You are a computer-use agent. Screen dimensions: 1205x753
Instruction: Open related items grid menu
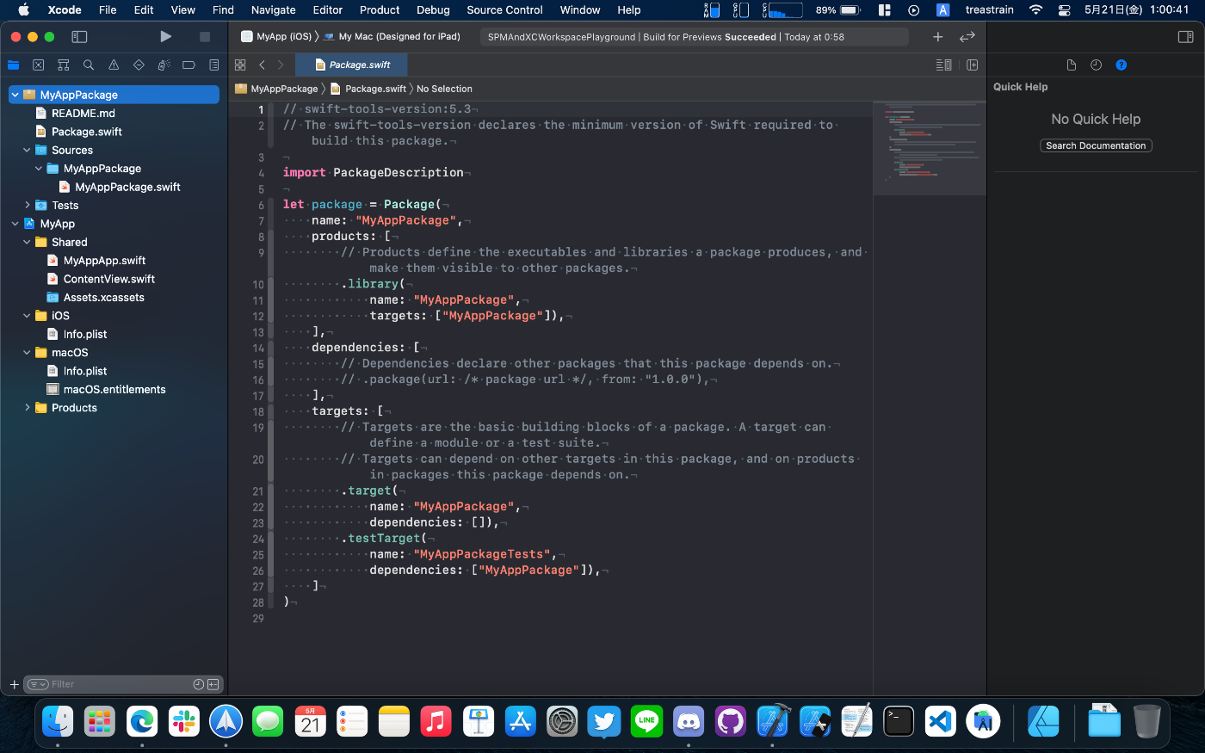(240, 65)
